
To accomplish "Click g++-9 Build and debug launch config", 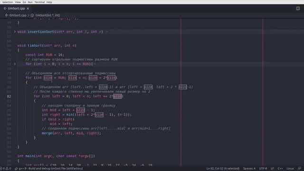I will 49,169.
